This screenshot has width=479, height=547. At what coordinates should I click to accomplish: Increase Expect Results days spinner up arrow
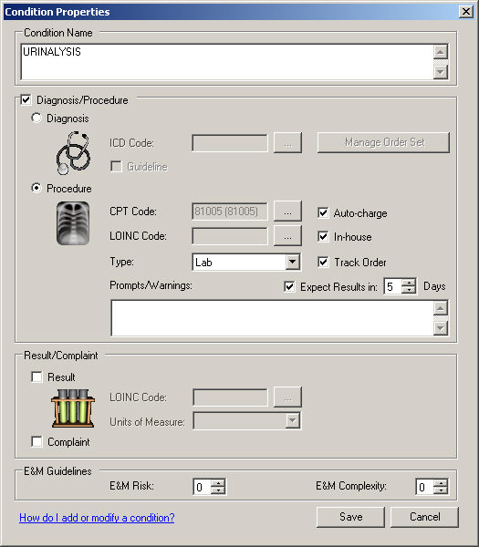(x=409, y=283)
